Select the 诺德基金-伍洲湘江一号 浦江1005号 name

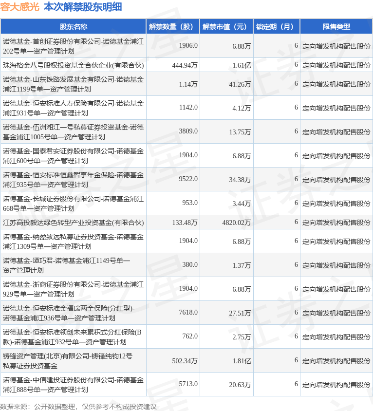pyautogui.click(x=73, y=132)
